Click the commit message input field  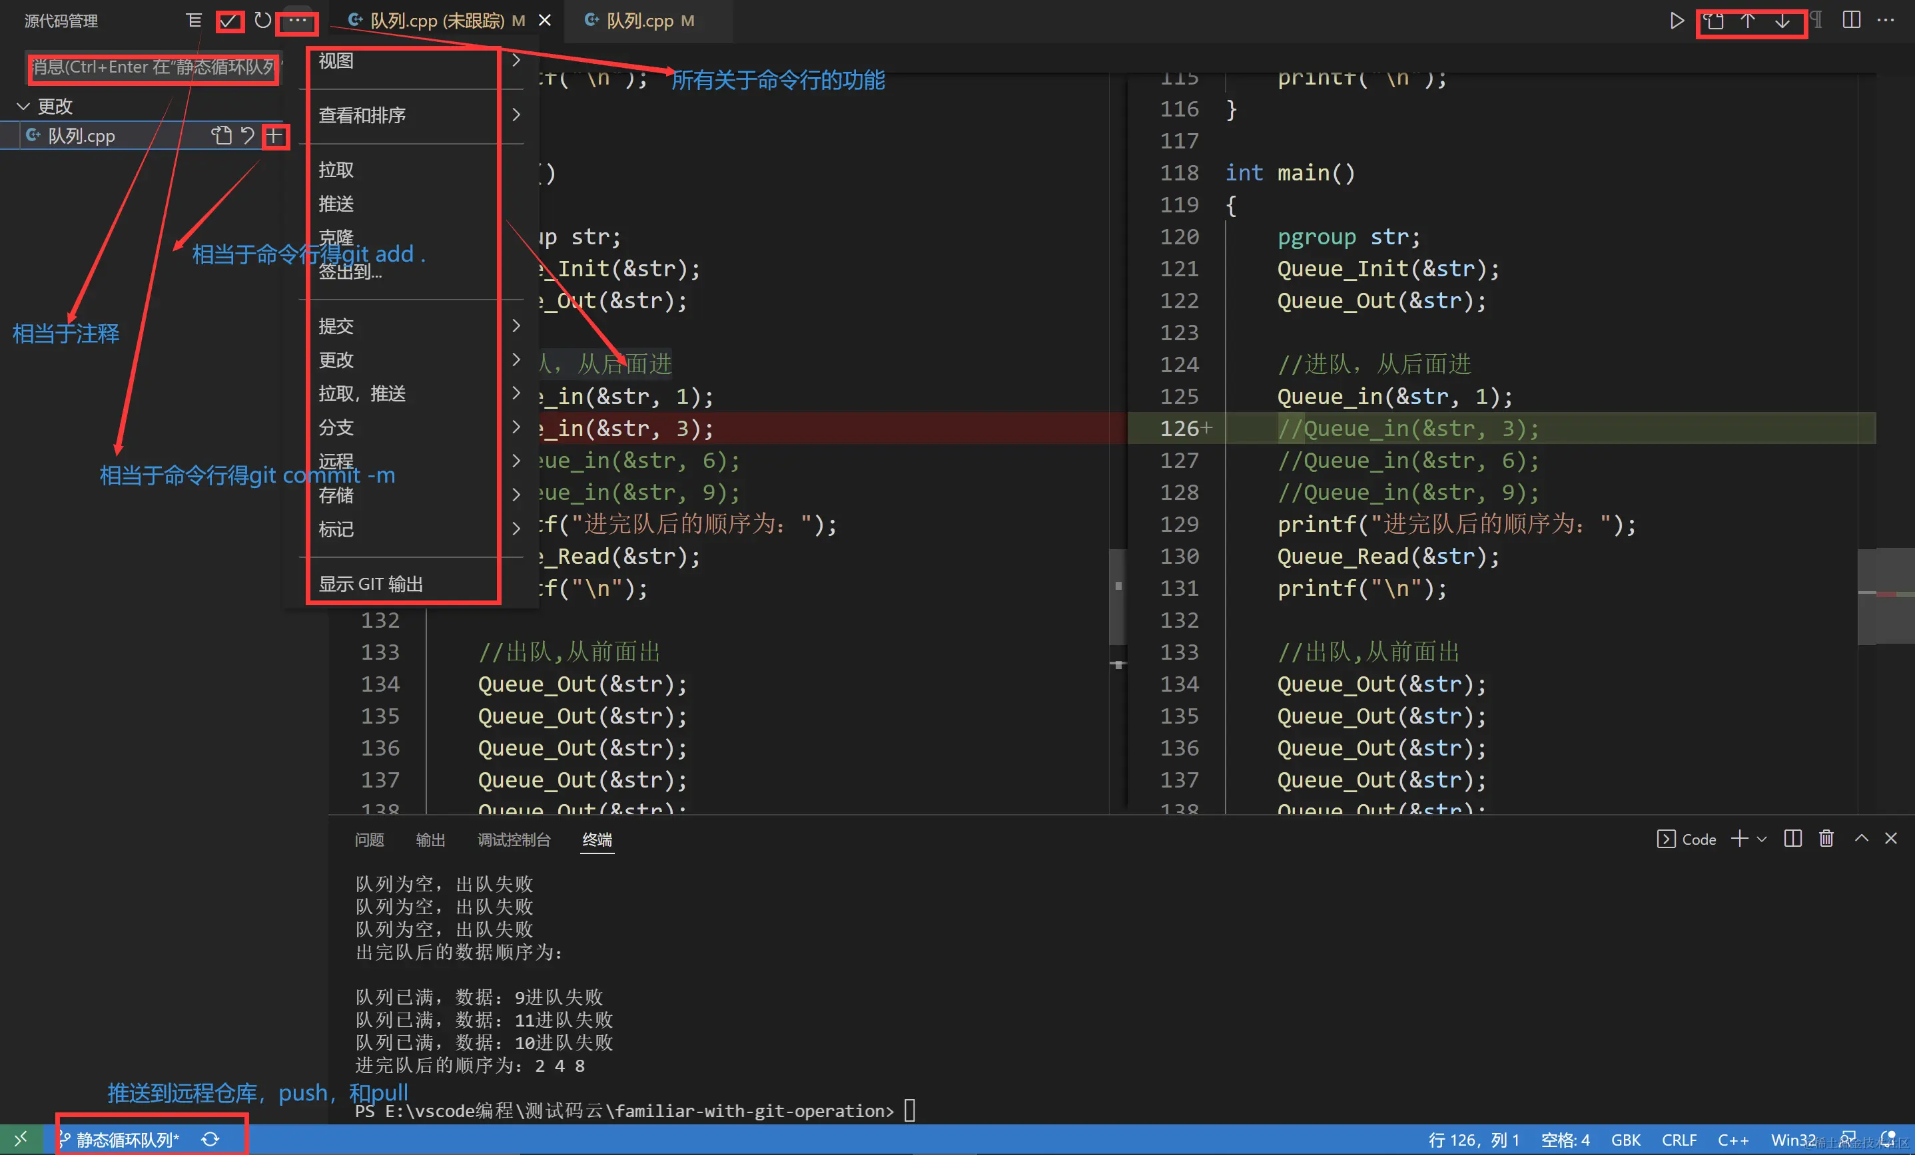[x=154, y=68]
